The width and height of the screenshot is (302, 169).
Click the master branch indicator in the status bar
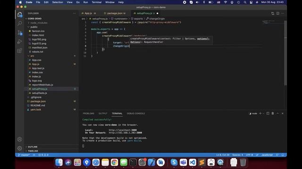24,155
